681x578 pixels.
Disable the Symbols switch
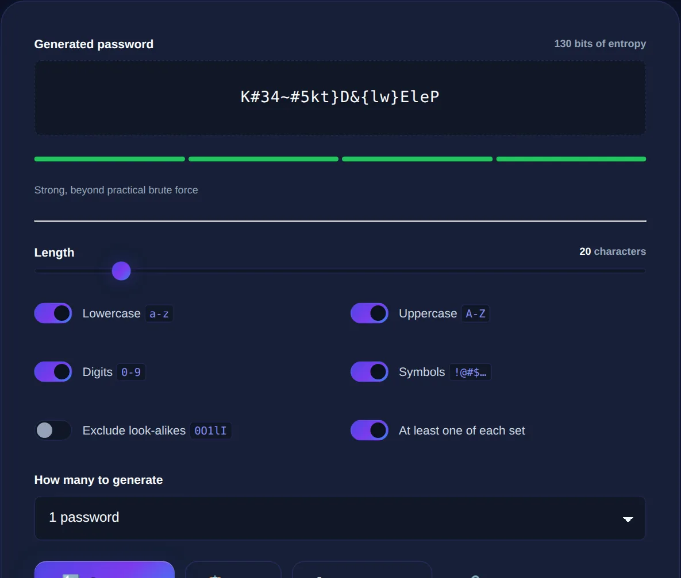[369, 372]
